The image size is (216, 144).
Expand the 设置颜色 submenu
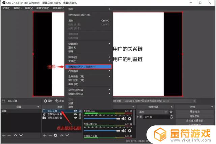pyautogui.click(x=88, y=44)
